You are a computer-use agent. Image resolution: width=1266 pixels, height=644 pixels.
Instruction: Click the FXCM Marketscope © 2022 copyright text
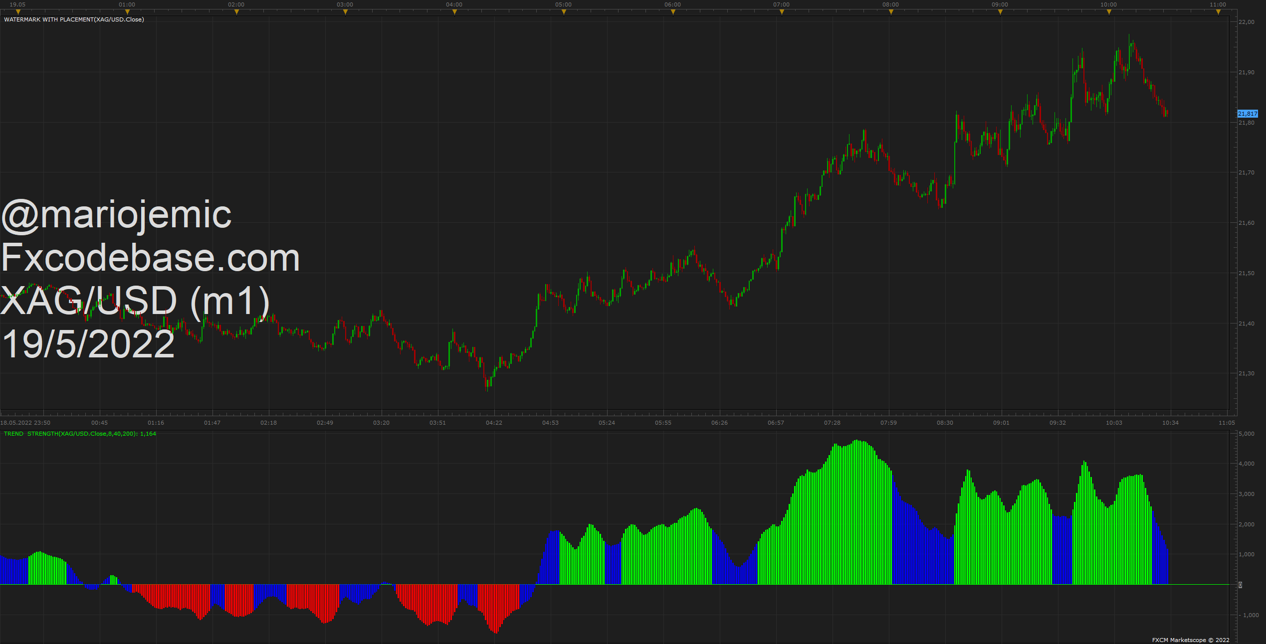[x=1191, y=640]
